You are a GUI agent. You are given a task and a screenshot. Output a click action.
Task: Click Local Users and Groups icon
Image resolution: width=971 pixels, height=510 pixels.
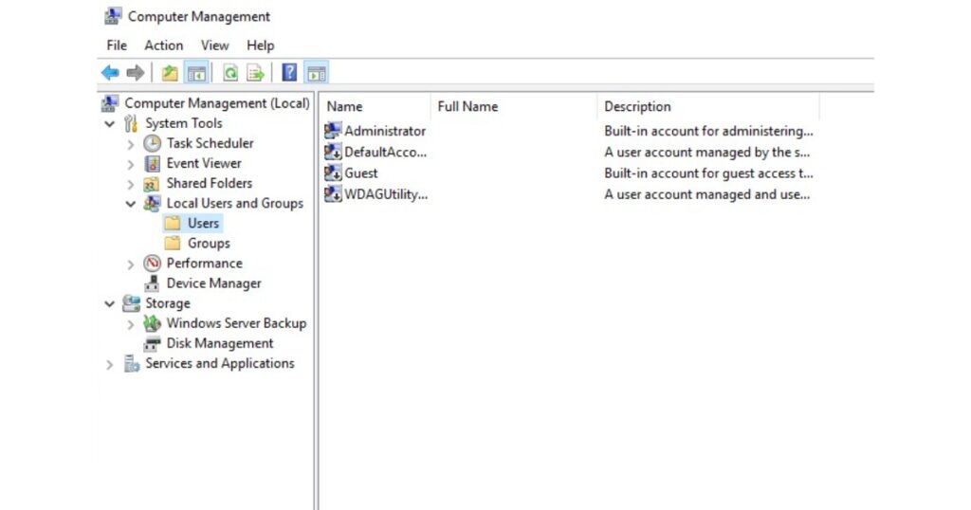click(x=152, y=204)
